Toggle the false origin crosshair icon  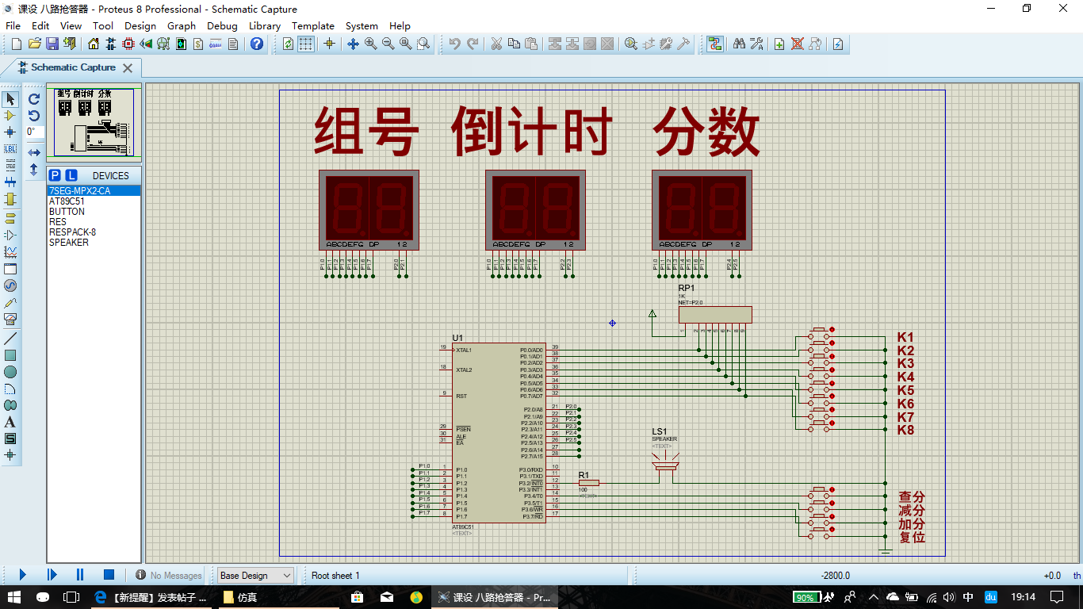pyautogui.click(x=329, y=44)
